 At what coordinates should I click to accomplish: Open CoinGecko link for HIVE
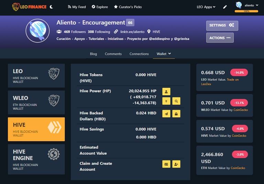click(239, 136)
